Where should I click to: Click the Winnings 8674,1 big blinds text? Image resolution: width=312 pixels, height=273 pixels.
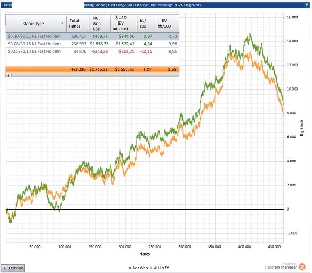coord(179,5)
